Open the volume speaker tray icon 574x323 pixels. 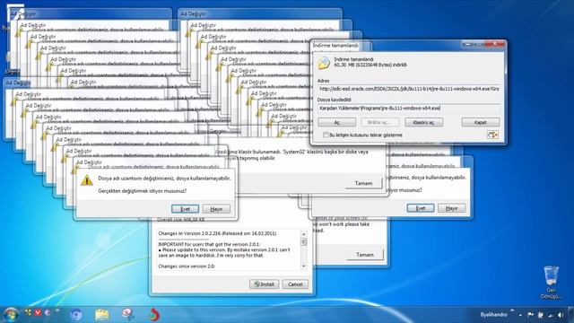(561, 315)
